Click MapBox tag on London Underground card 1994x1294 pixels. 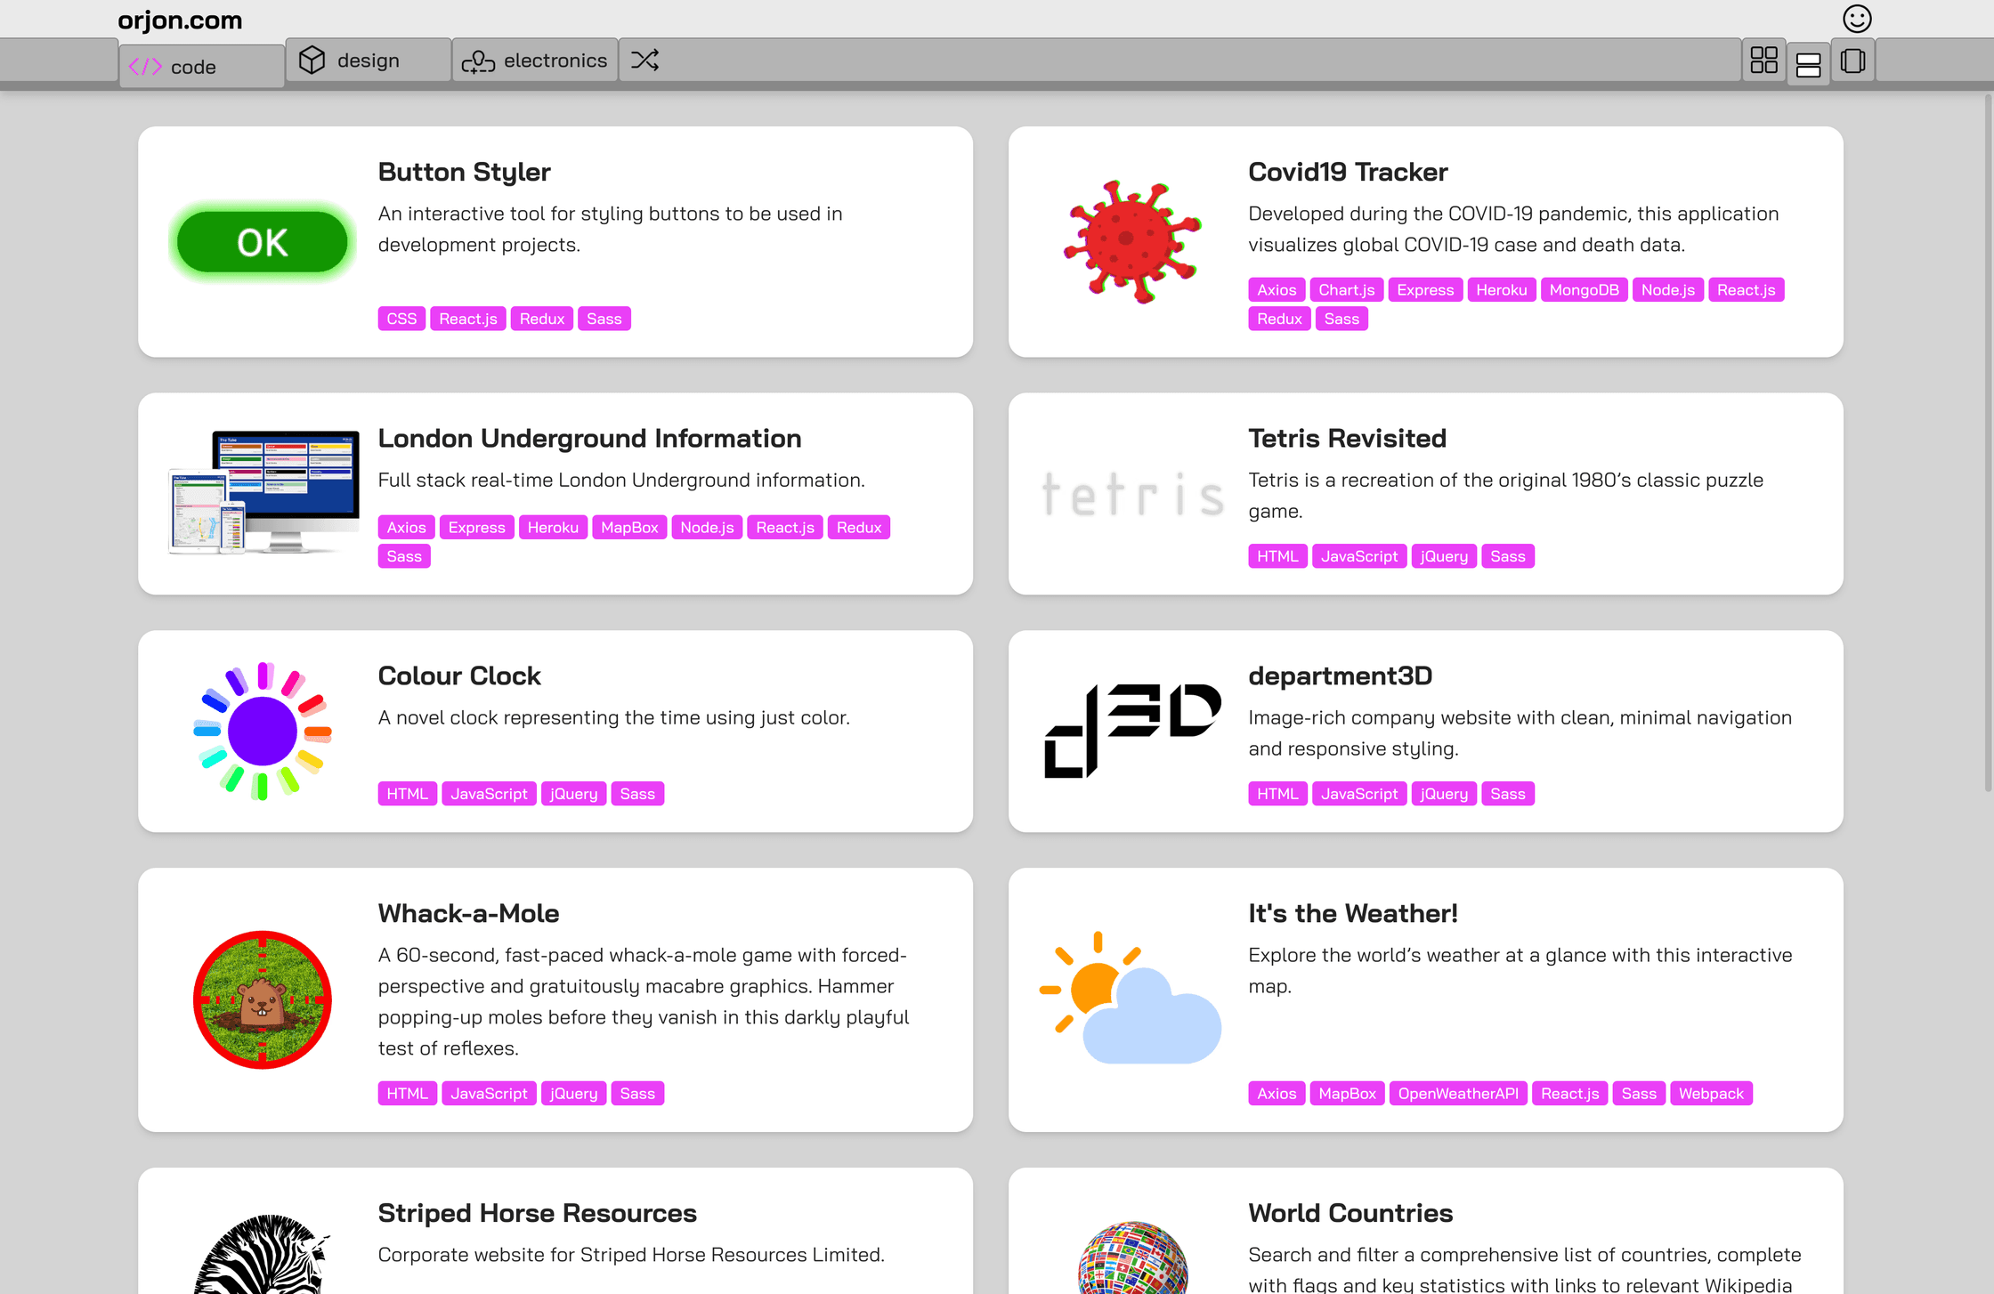[x=629, y=528]
